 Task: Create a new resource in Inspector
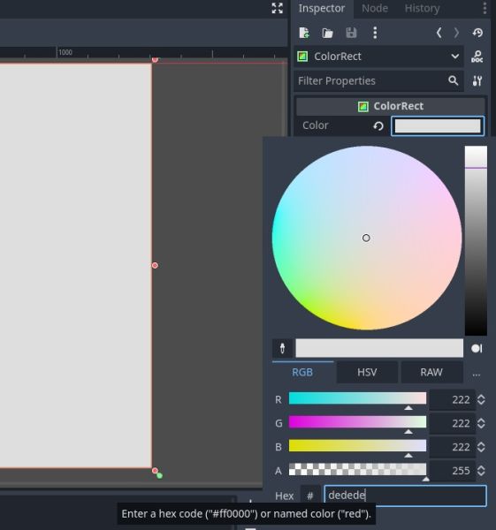pos(304,33)
